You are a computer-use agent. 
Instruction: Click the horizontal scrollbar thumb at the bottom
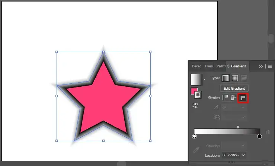(122, 164)
